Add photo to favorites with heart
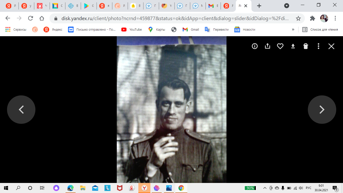The image size is (343, 193). coord(280,46)
